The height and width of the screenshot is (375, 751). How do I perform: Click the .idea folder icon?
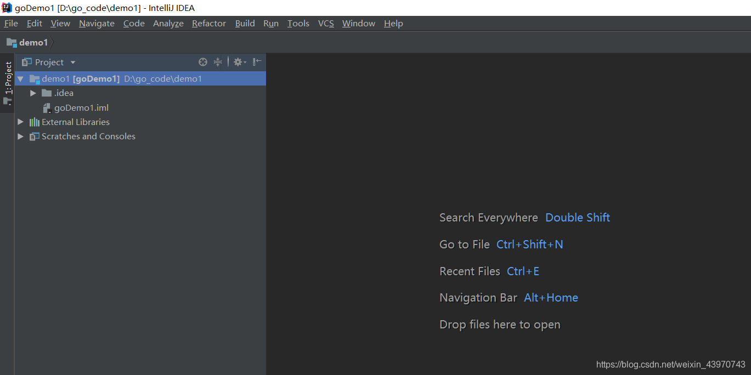[x=47, y=93]
